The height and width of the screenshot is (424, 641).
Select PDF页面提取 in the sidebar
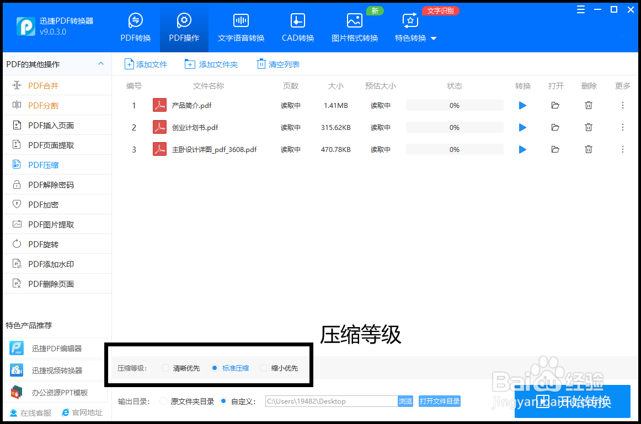coord(57,145)
